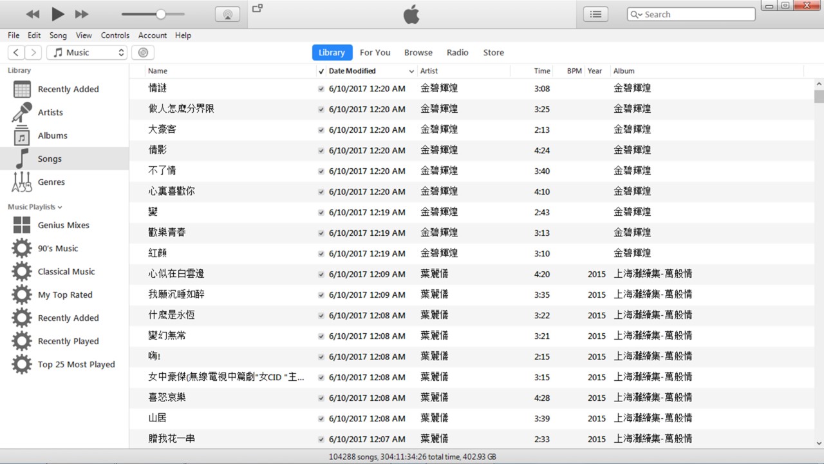
Task: Click the Previous track rewind button
Action: pos(33,14)
